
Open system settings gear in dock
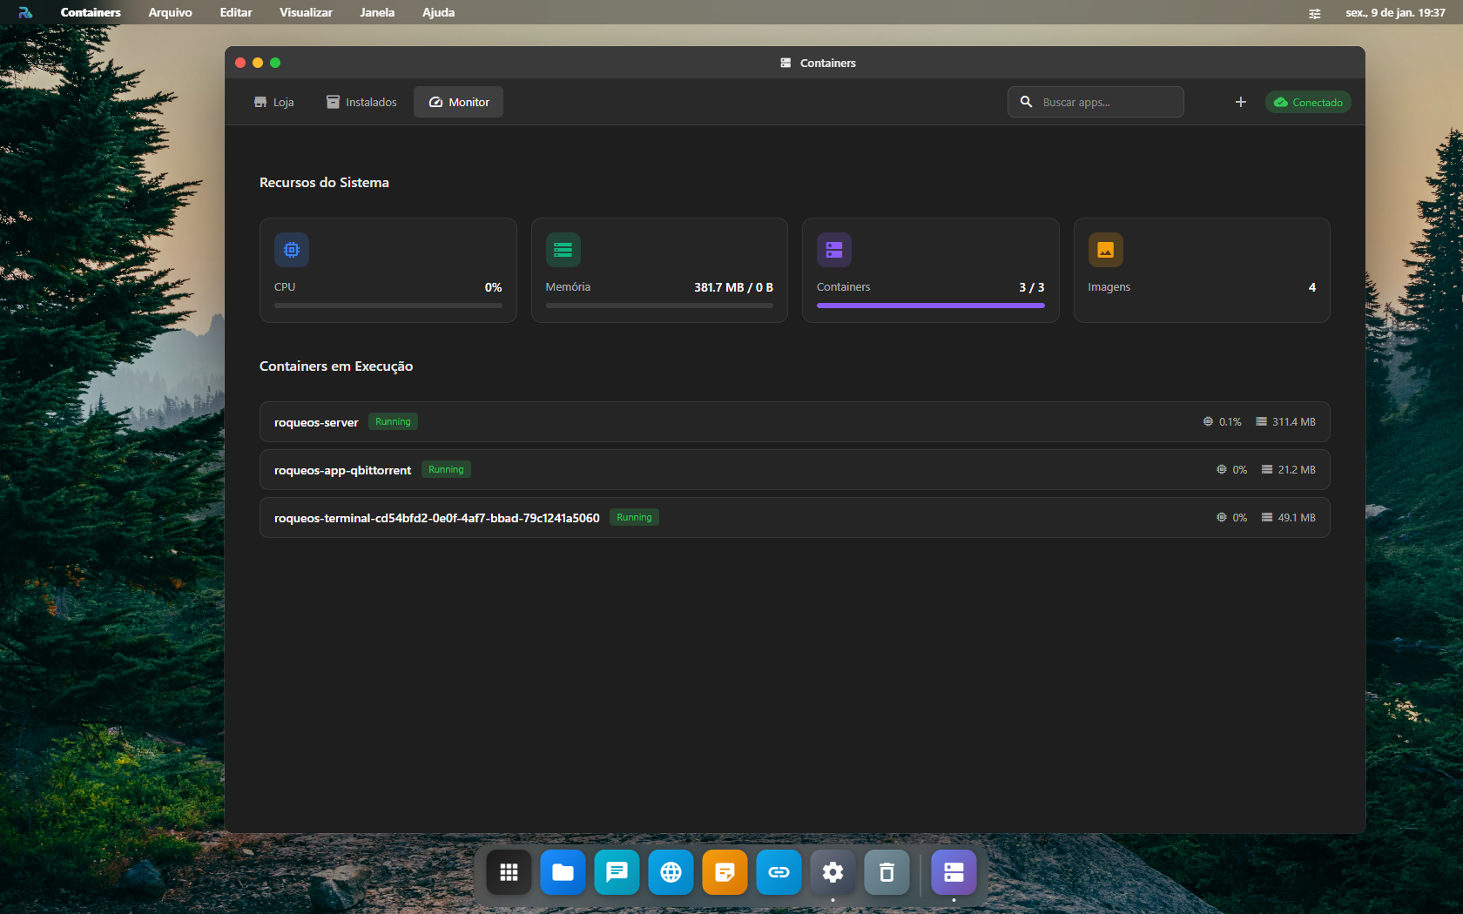click(833, 871)
